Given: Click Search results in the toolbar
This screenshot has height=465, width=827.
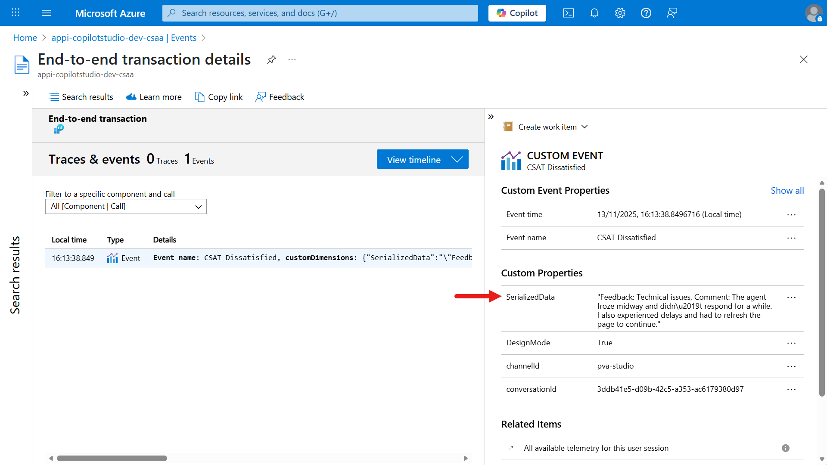Looking at the screenshot, I should coord(81,97).
